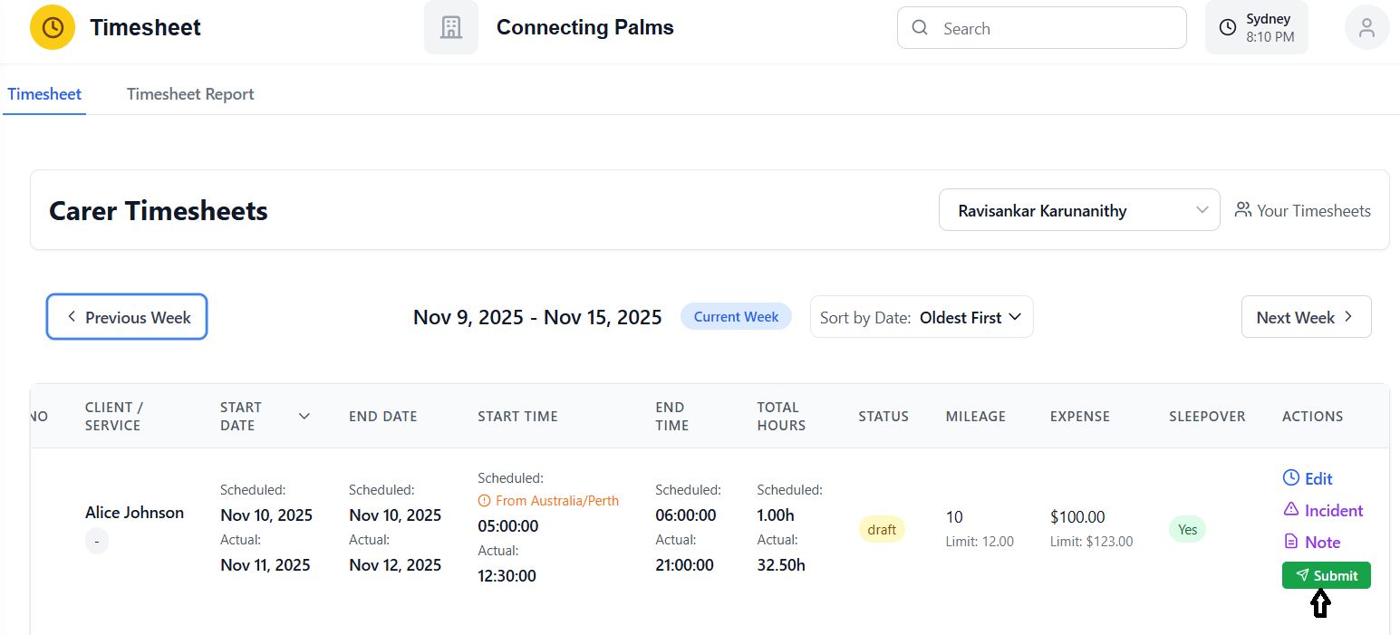Image resolution: width=1400 pixels, height=635 pixels.
Task: Navigate to Next Week
Action: pos(1305,317)
